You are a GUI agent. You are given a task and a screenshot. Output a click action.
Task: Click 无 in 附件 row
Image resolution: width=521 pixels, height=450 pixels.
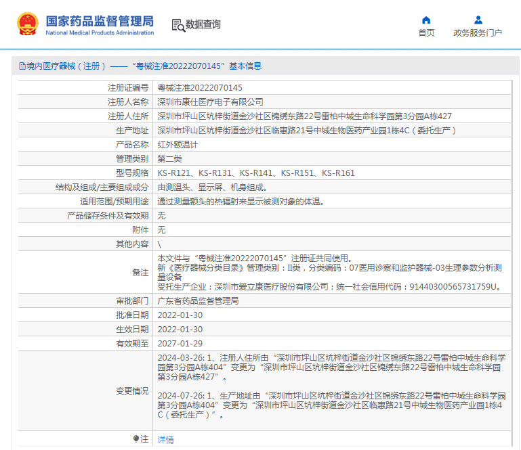(x=161, y=230)
